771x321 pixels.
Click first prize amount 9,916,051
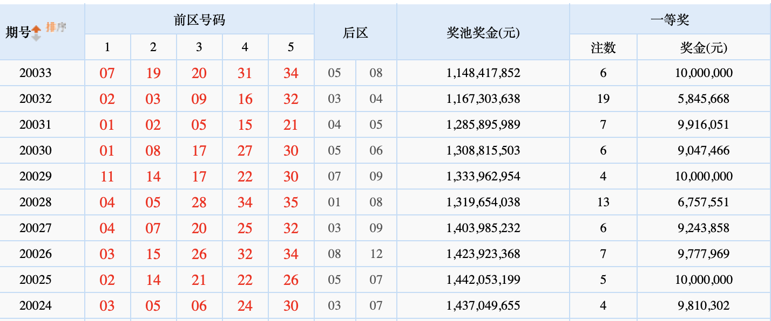pyautogui.click(x=704, y=124)
